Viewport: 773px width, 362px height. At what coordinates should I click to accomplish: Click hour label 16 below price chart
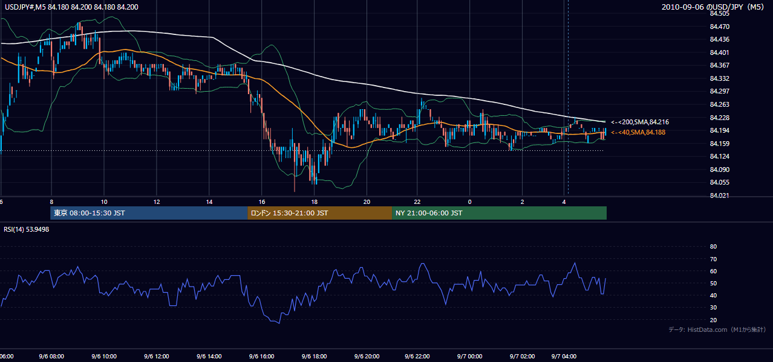(x=262, y=202)
